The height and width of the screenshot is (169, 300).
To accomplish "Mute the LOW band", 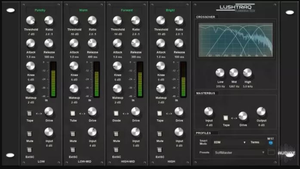I will pos(29,134).
